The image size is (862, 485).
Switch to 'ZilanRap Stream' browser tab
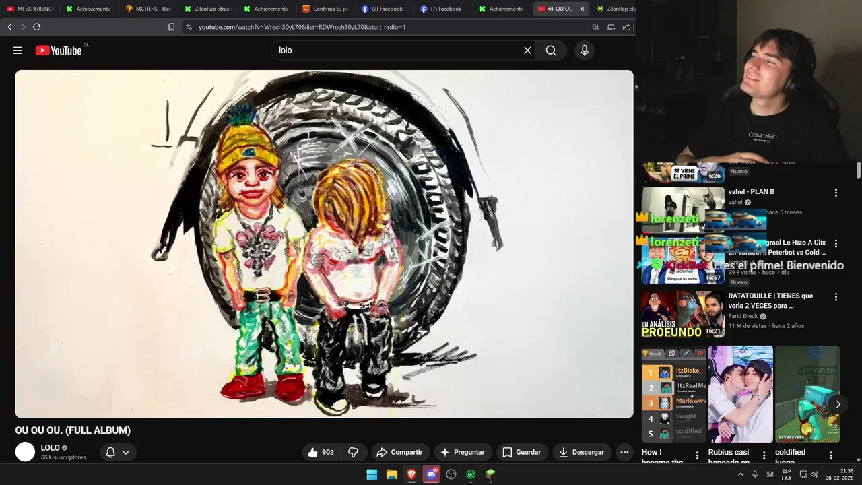point(208,9)
